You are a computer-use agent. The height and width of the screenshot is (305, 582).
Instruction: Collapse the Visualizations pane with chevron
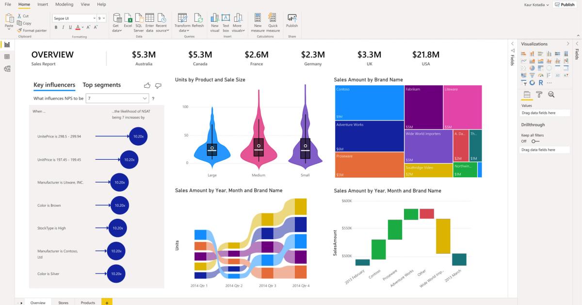pyautogui.click(x=568, y=44)
